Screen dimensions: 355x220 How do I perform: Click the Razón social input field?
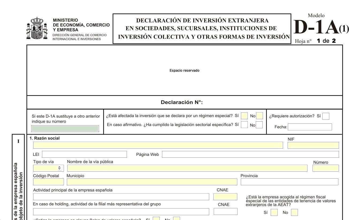[x=158, y=145]
